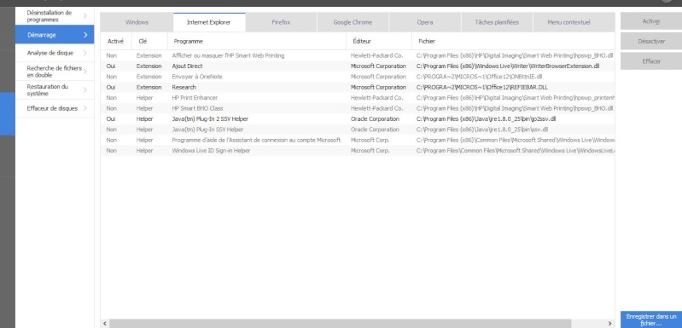Click chevron next to Démarrage
The height and width of the screenshot is (328, 682).
coord(85,35)
